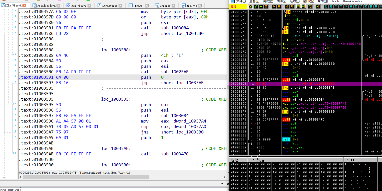Select highlighted OllyDbg line at 01003591

pyautogui.click(x=306, y=84)
